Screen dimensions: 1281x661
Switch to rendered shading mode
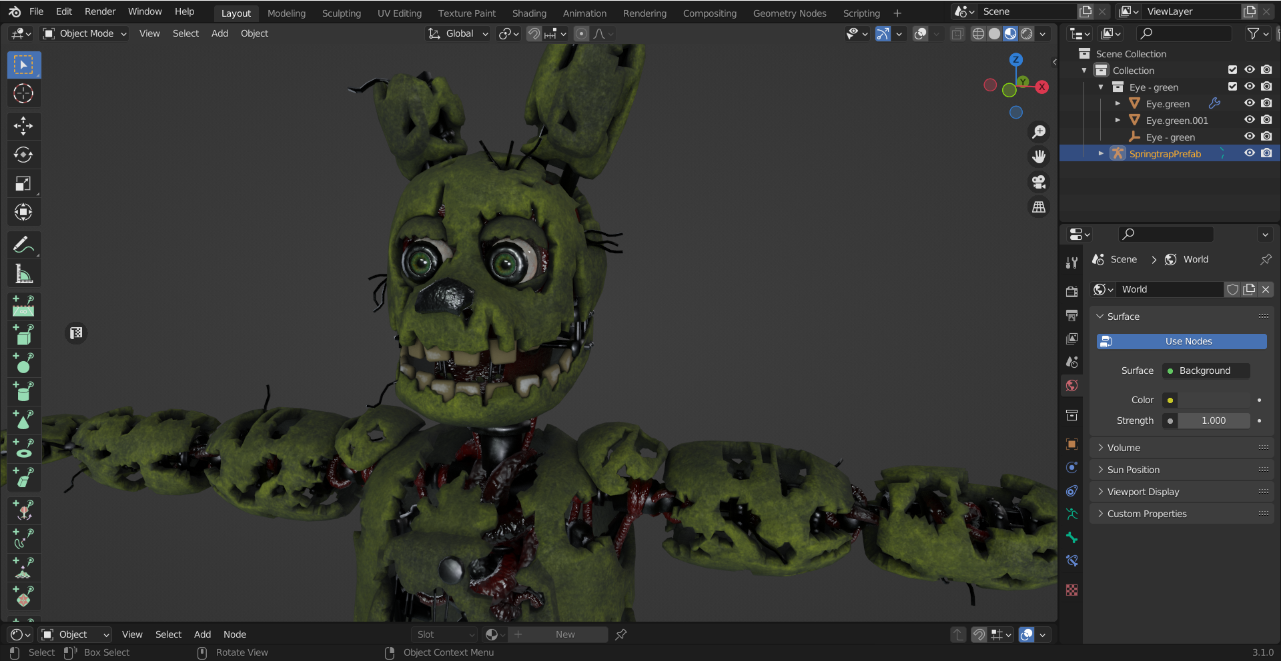[x=1027, y=33]
